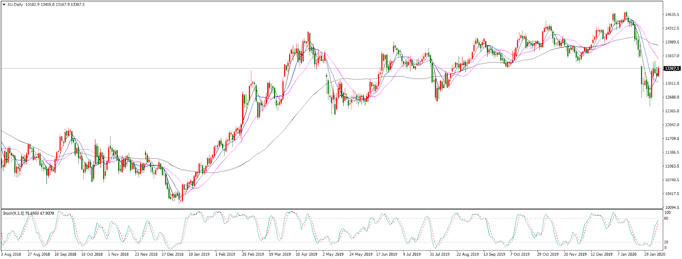This screenshot has height=259, width=682.
Task: Click the XU,Daily chart title text
Action: pyautogui.click(x=15, y=5)
